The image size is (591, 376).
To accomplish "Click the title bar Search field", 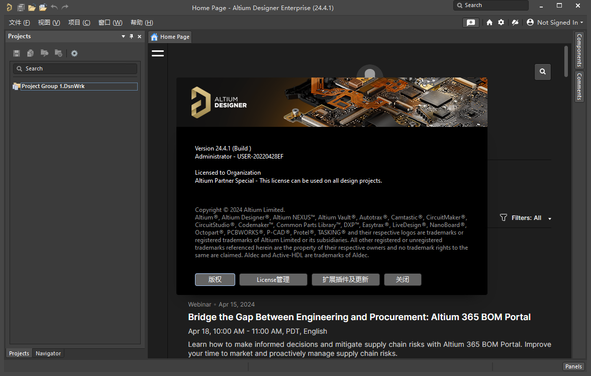I will tap(490, 5).
